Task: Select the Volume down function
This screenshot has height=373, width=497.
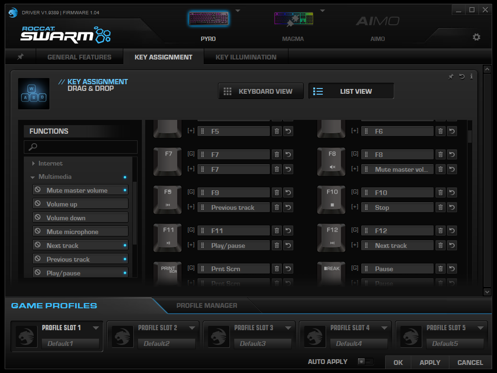Action: (80, 218)
